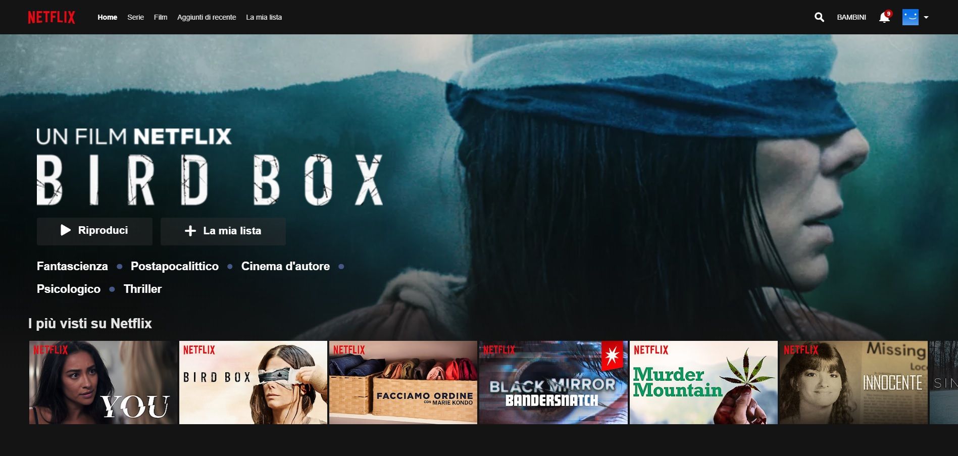Open Aggiunti di recente
The image size is (958, 456).
click(x=207, y=17)
